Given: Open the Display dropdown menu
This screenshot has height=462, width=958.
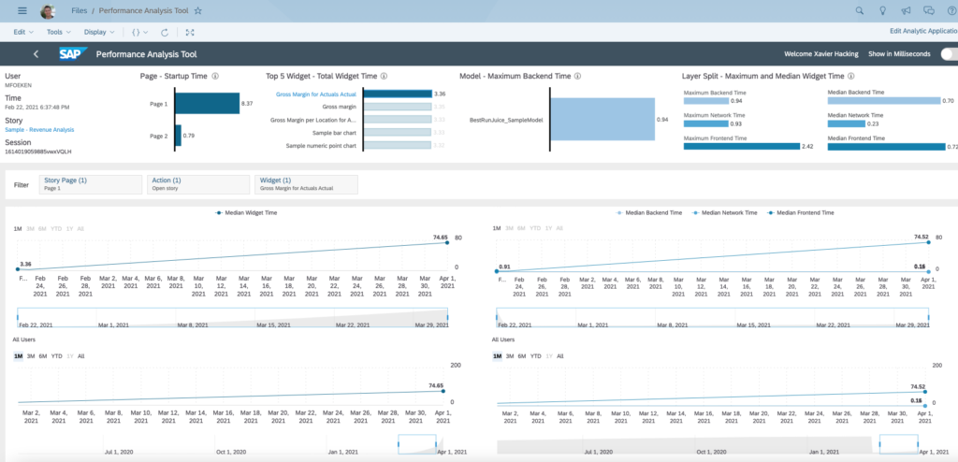Looking at the screenshot, I should pos(99,33).
